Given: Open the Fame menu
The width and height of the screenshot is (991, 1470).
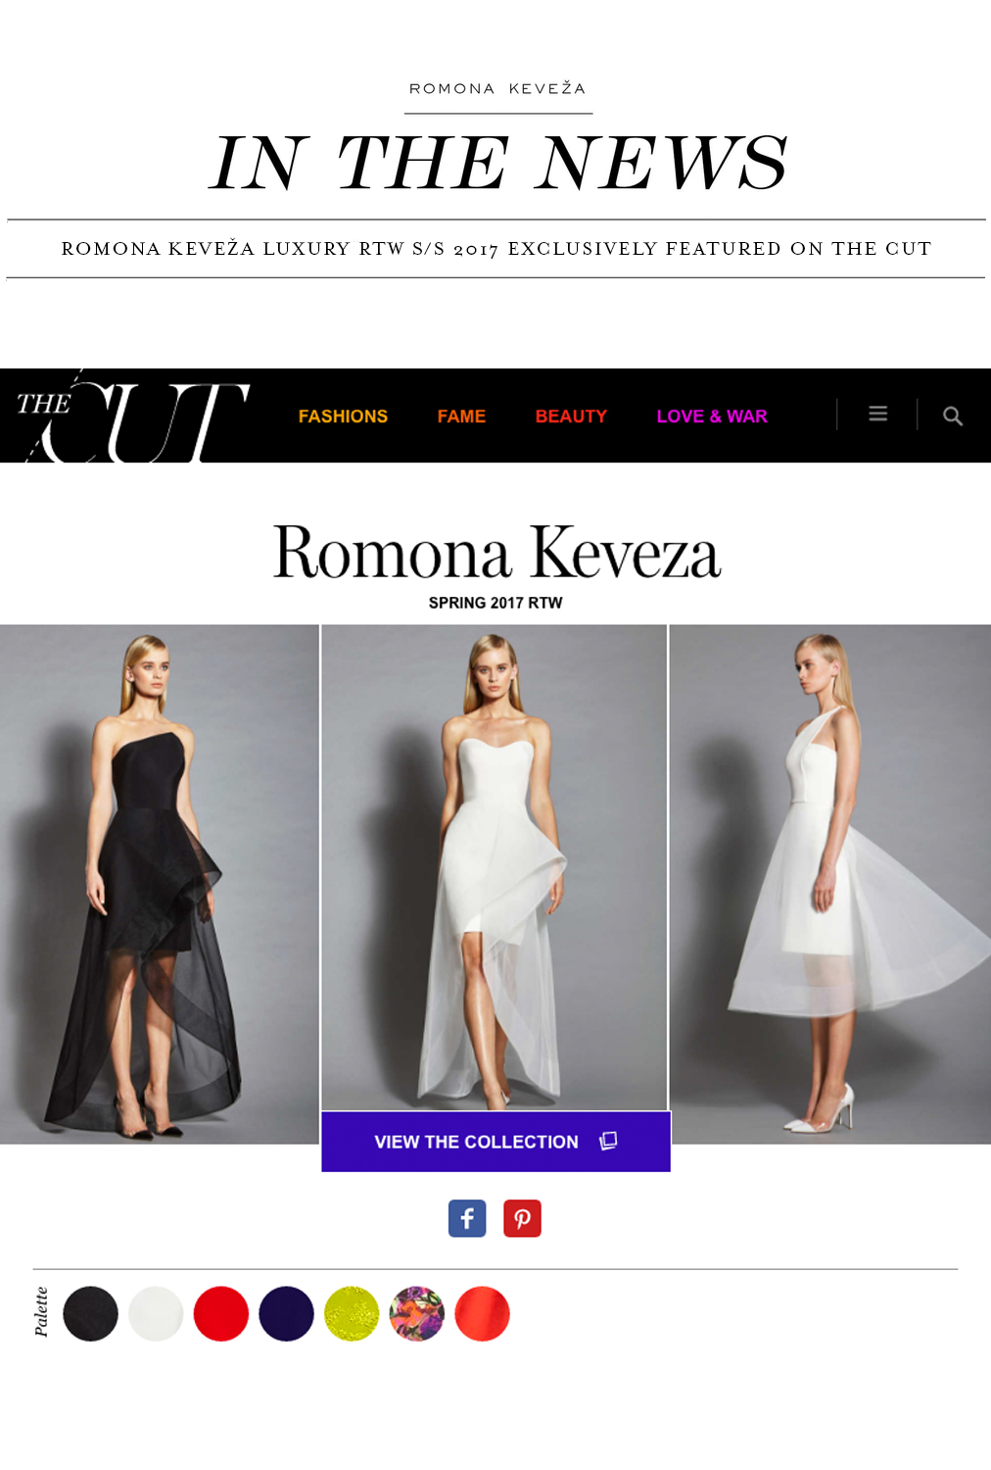Looking at the screenshot, I should [x=461, y=416].
